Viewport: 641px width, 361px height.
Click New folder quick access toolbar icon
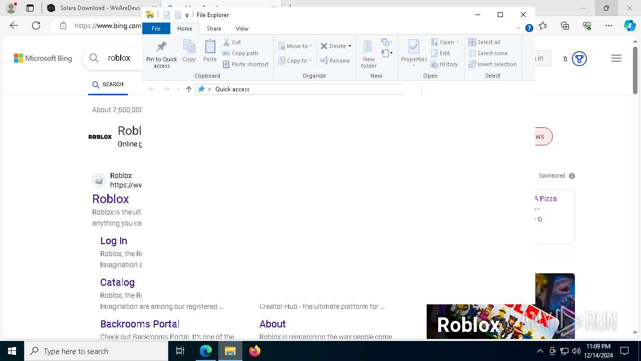point(178,15)
